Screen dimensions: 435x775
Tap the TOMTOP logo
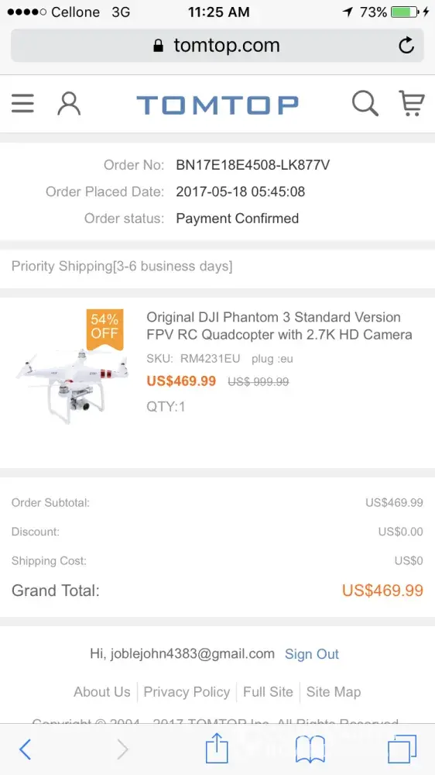pyautogui.click(x=217, y=105)
